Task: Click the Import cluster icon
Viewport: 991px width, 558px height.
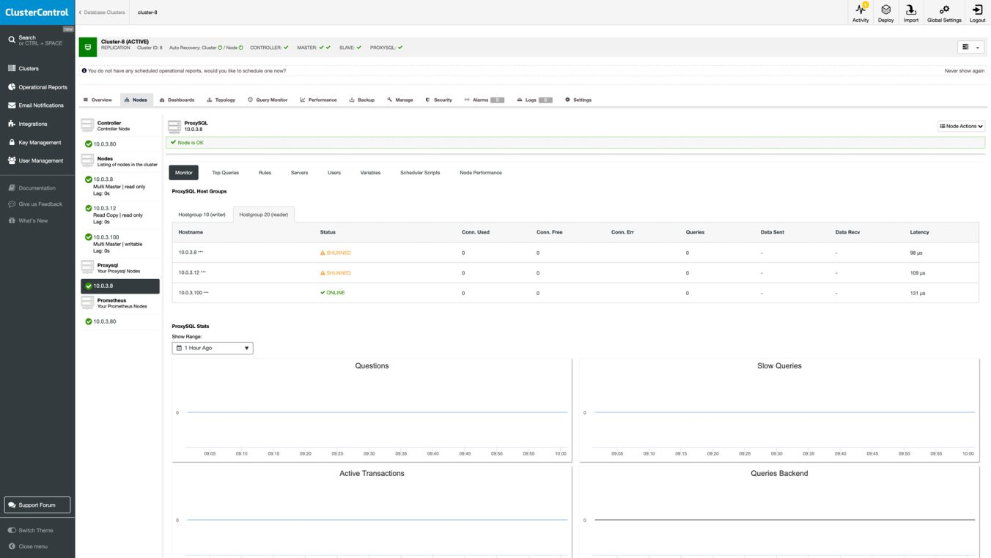Action: tap(911, 12)
